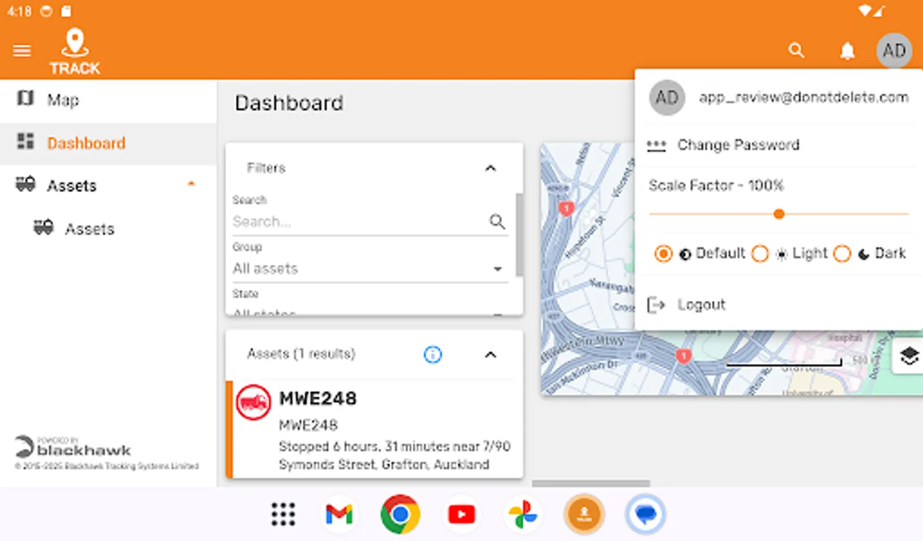Collapse the Assets results section
This screenshot has height=541, width=923.
(490, 353)
